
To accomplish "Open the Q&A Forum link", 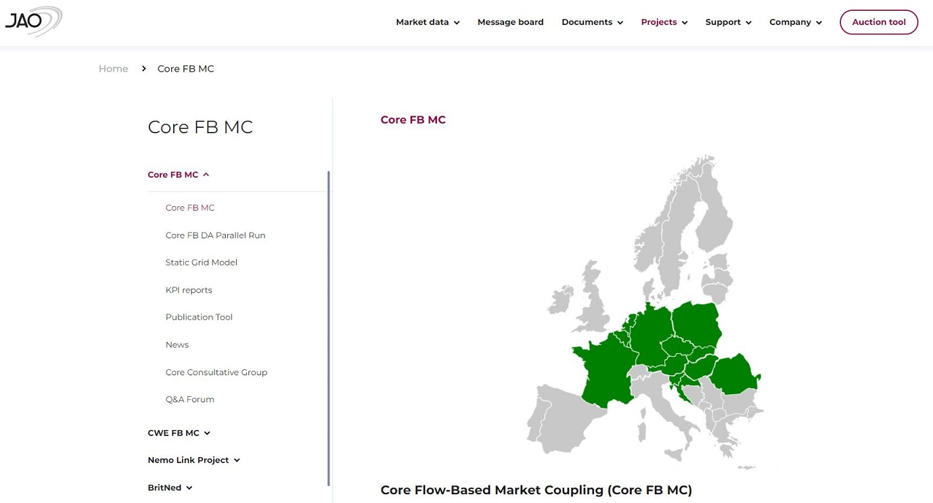I will point(190,400).
